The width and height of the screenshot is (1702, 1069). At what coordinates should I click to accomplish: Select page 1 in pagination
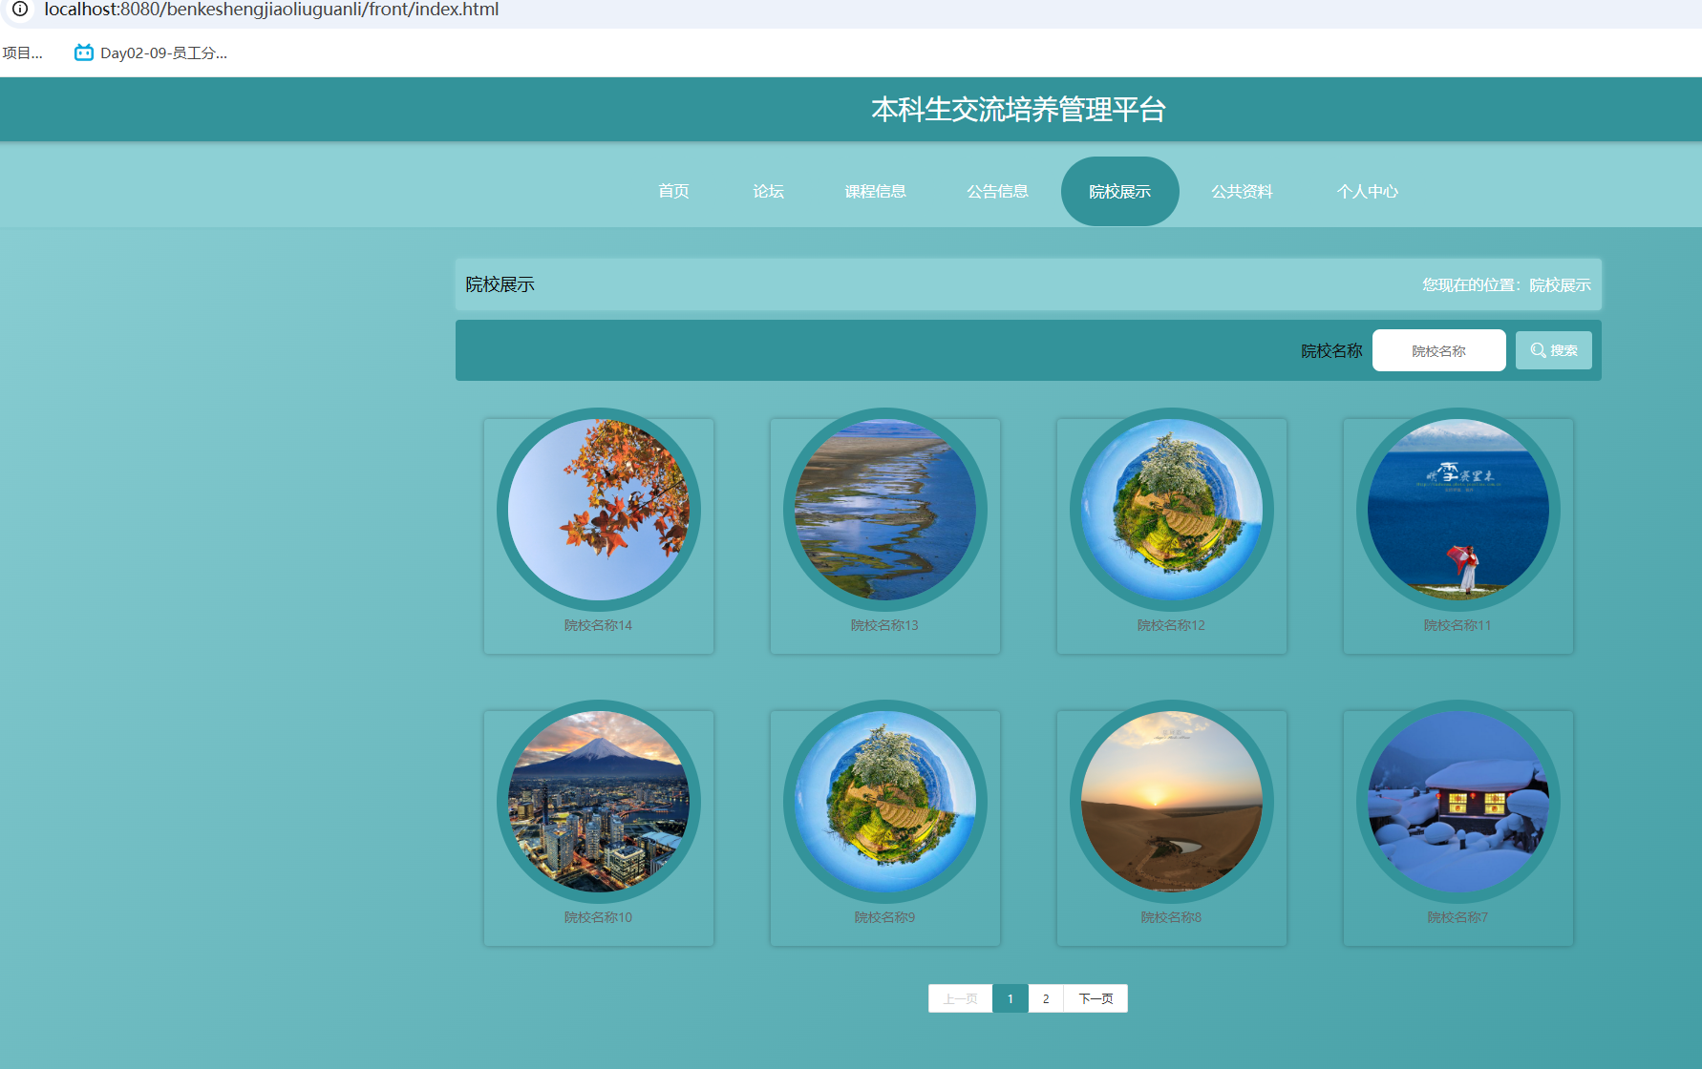[x=1010, y=998]
